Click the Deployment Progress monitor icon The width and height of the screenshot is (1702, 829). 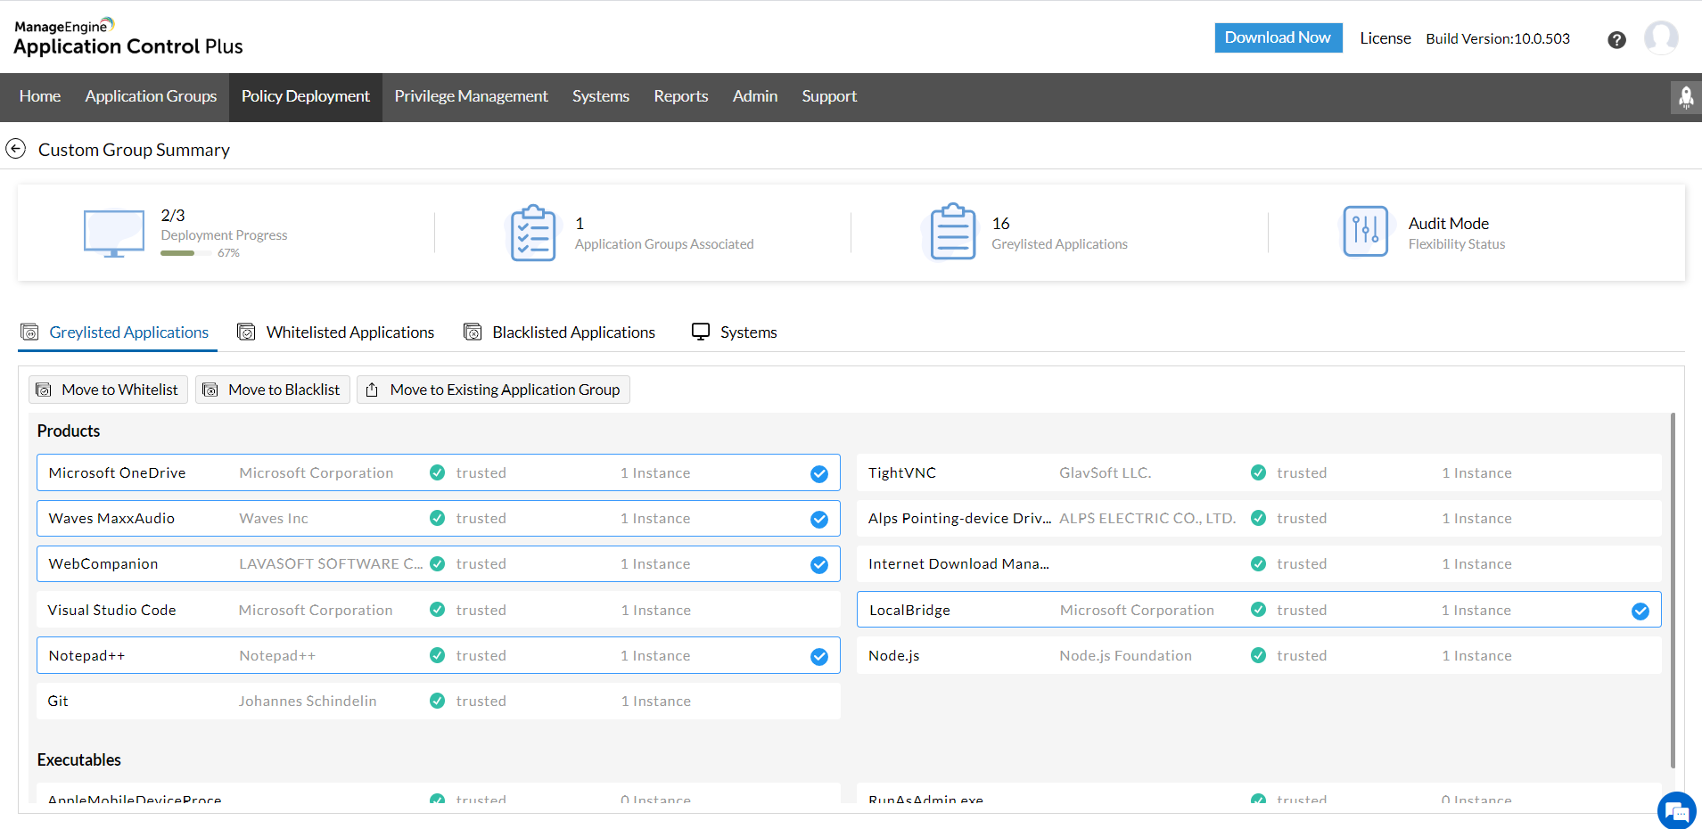point(113,234)
